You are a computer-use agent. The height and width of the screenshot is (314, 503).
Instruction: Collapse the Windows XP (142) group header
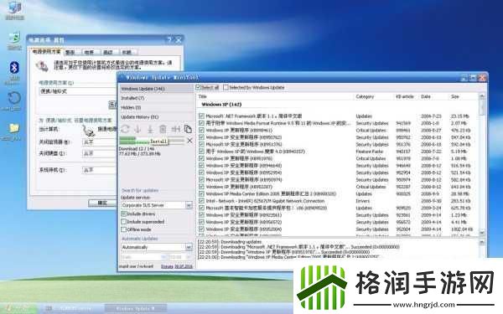pyautogui.click(x=221, y=105)
